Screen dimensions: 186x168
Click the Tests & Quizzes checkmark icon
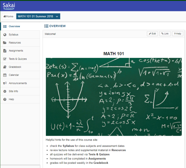click(5, 59)
